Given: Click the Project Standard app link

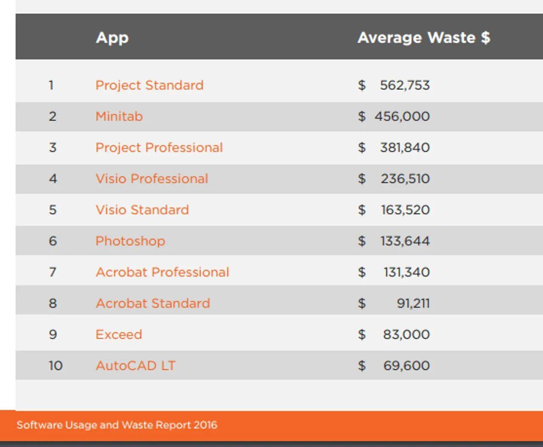Looking at the screenshot, I should (x=149, y=85).
